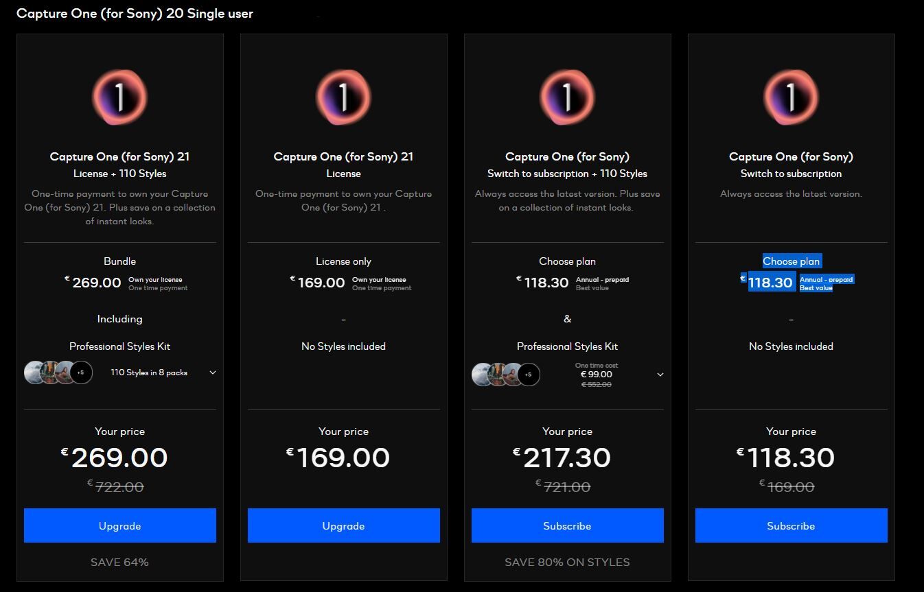This screenshot has height=592, width=924.
Task: Click Upgrade button for €169.00 license
Action: coord(344,525)
